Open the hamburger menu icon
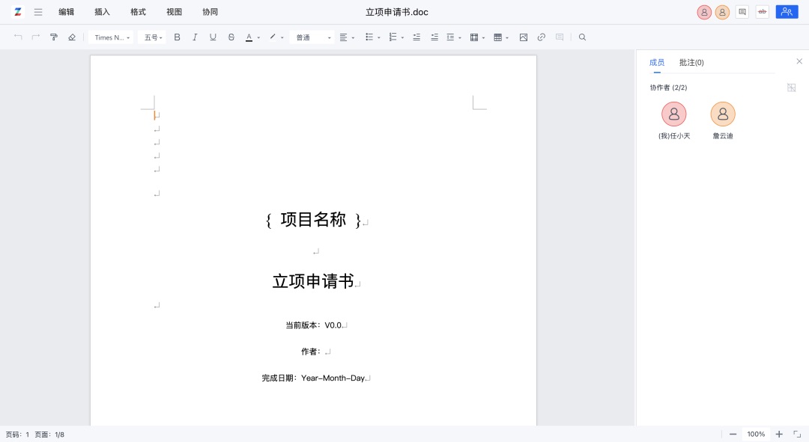Viewport: 809px width, 442px height. pyautogui.click(x=38, y=12)
